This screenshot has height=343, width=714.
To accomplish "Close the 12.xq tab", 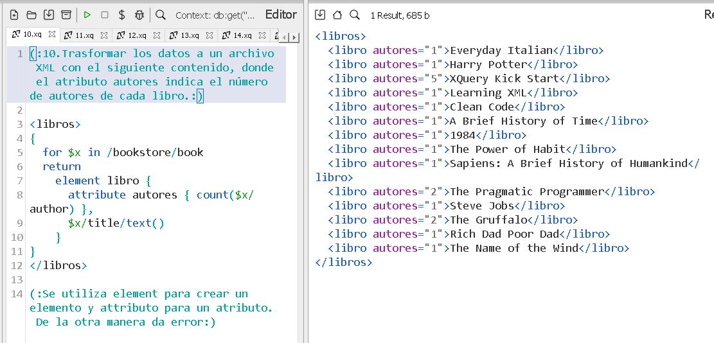I will (157, 35).
